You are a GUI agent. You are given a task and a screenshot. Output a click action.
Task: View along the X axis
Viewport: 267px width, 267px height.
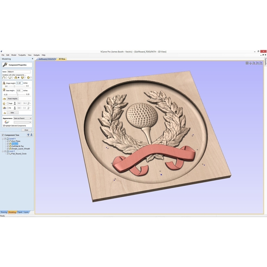pyautogui.click(x=258, y=63)
